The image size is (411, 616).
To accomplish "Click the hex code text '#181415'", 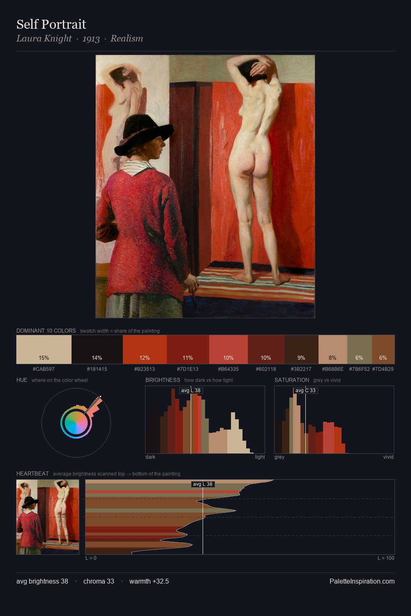I will [97, 369].
